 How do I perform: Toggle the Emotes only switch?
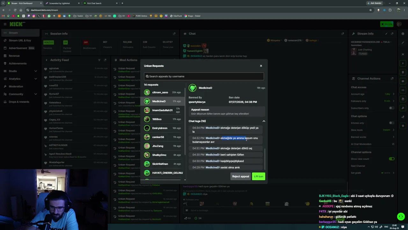(x=391, y=123)
